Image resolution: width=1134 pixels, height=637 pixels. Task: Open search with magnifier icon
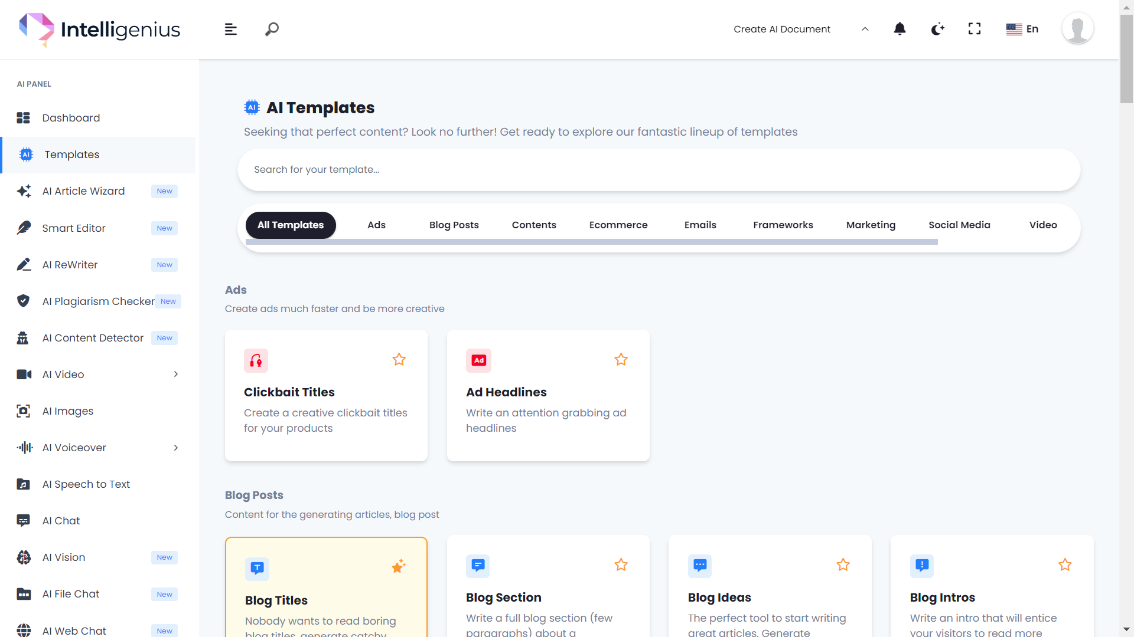[x=272, y=29]
